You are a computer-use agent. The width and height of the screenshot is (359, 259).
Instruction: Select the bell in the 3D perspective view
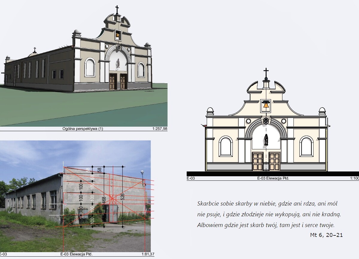[118, 36]
